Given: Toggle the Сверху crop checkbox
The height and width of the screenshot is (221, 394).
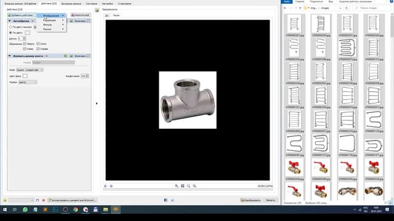Looking at the screenshot, I should 25,44.
